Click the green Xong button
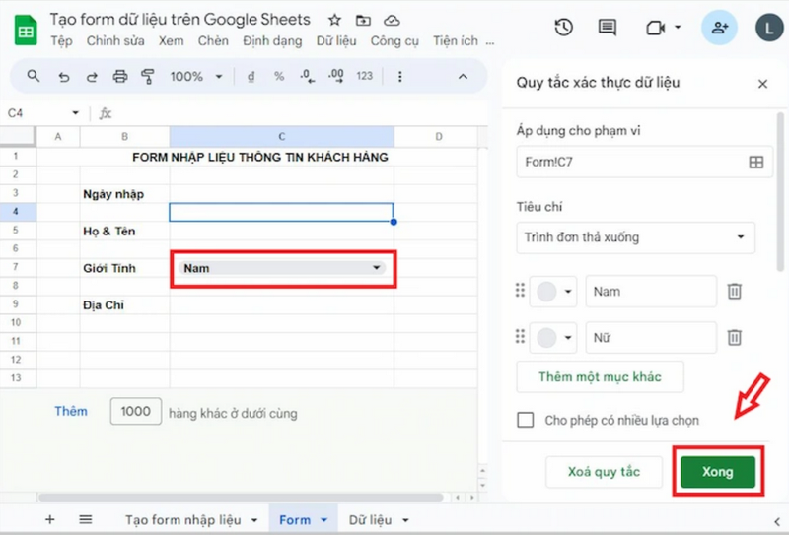The width and height of the screenshot is (789, 535). click(x=718, y=472)
